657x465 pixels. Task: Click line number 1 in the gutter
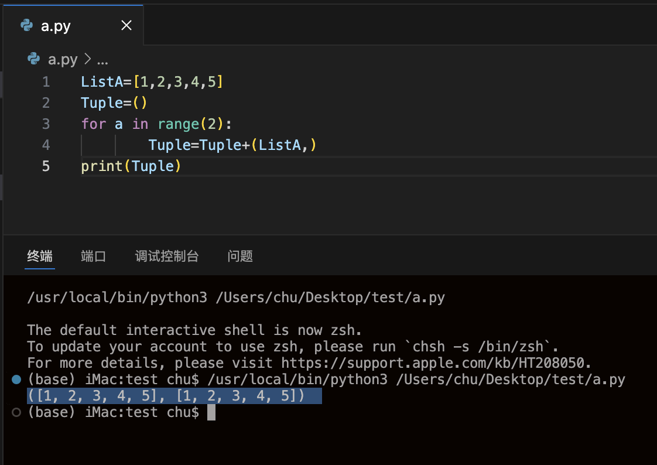[x=46, y=82]
